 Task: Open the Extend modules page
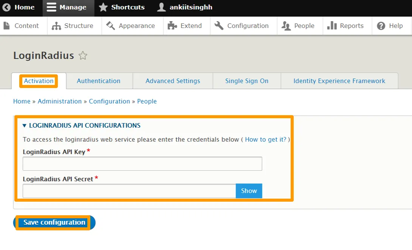tap(186, 26)
